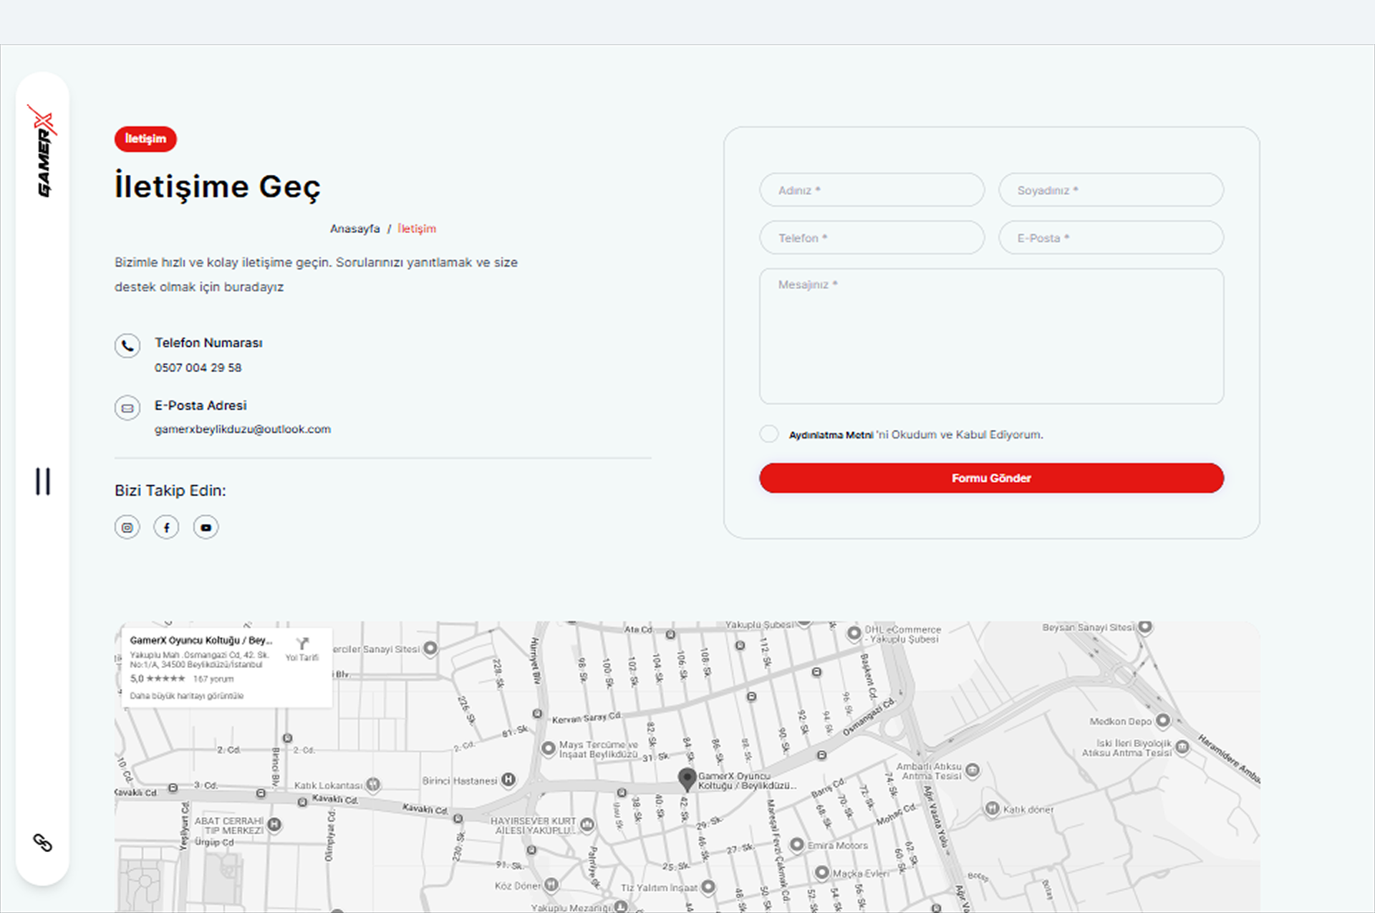This screenshot has width=1375, height=913.
Task: Click the İletişim breadcrumb item
Action: pyautogui.click(x=417, y=229)
